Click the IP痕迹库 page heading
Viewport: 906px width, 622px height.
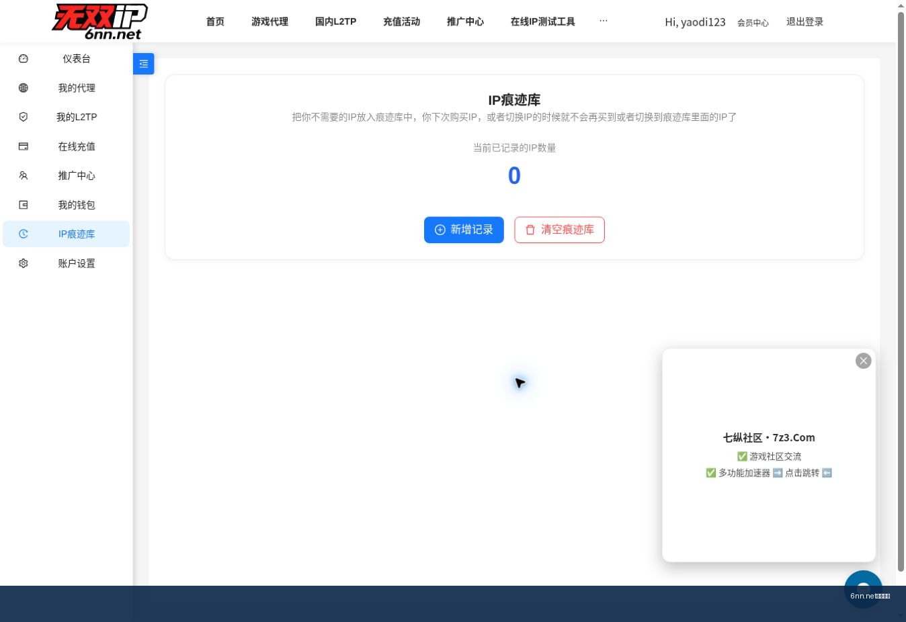click(514, 100)
